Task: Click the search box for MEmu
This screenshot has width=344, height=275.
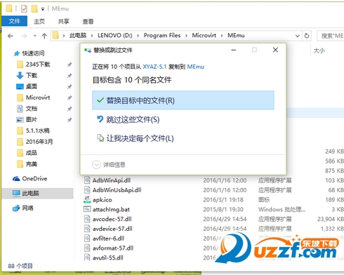Action: click(x=331, y=36)
